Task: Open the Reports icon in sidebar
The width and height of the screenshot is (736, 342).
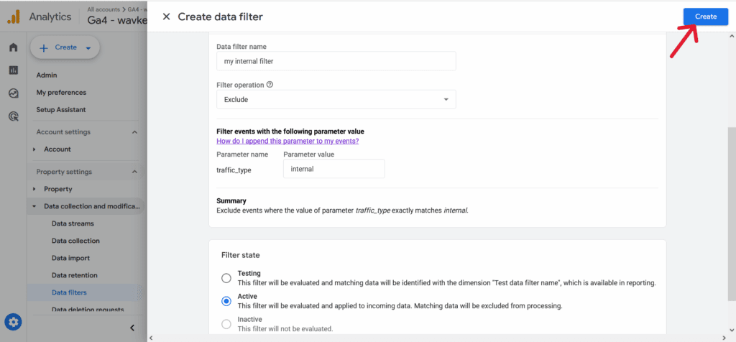Action: click(13, 70)
